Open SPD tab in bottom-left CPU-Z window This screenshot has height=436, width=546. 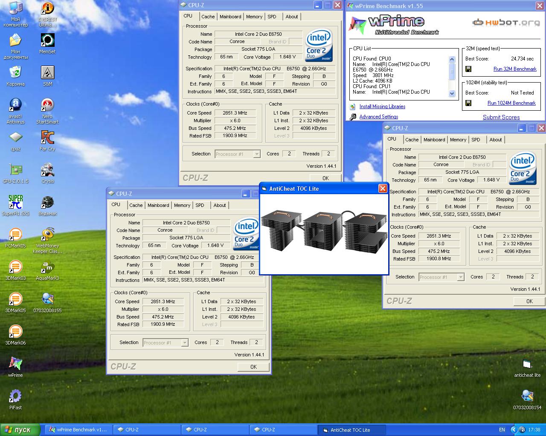point(200,205)
